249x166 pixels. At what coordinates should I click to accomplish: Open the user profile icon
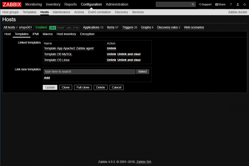pyautogui.click(x=238, y=5)
